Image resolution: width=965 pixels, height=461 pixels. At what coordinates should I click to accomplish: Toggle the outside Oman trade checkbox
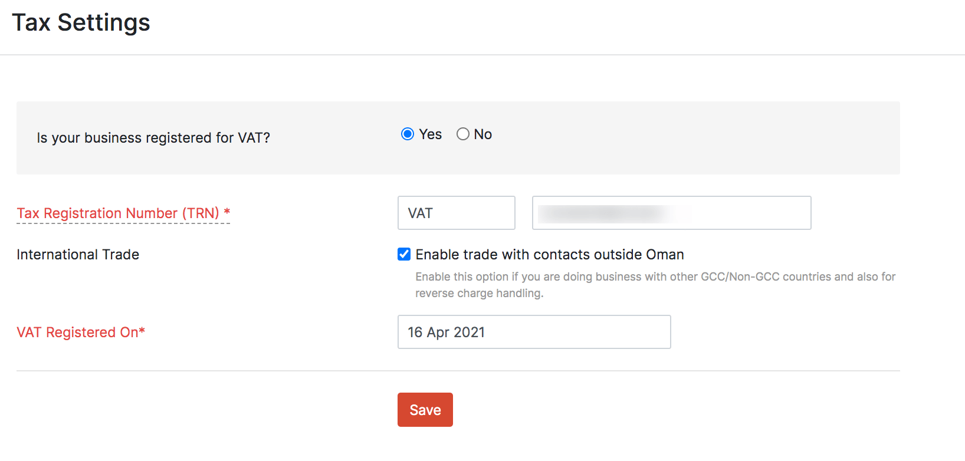click(x=404, y=254)
